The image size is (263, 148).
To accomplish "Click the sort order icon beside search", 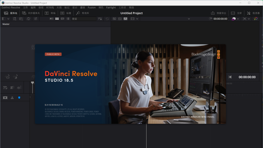I will tap(100, 19).
